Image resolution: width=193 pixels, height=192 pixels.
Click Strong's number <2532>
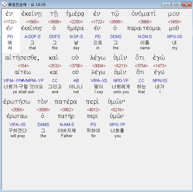[55, 66]
